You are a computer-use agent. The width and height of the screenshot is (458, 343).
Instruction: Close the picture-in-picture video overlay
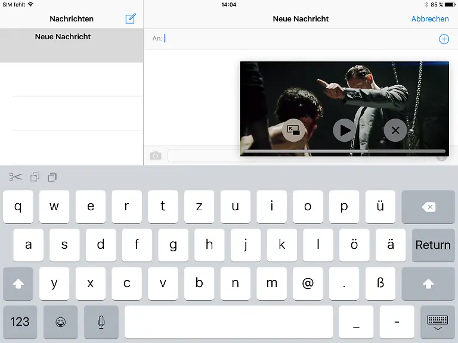[x=395, y=130]
